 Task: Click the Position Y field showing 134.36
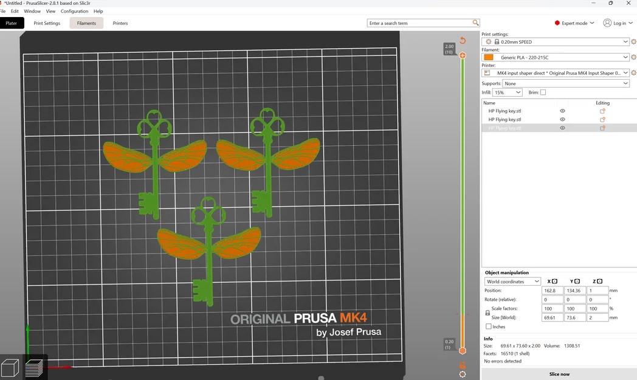click(574, 291)
